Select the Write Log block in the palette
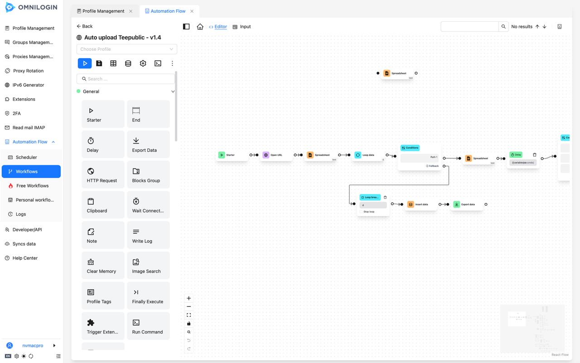This screenshot has width=580, height=363. pos(148,235)
